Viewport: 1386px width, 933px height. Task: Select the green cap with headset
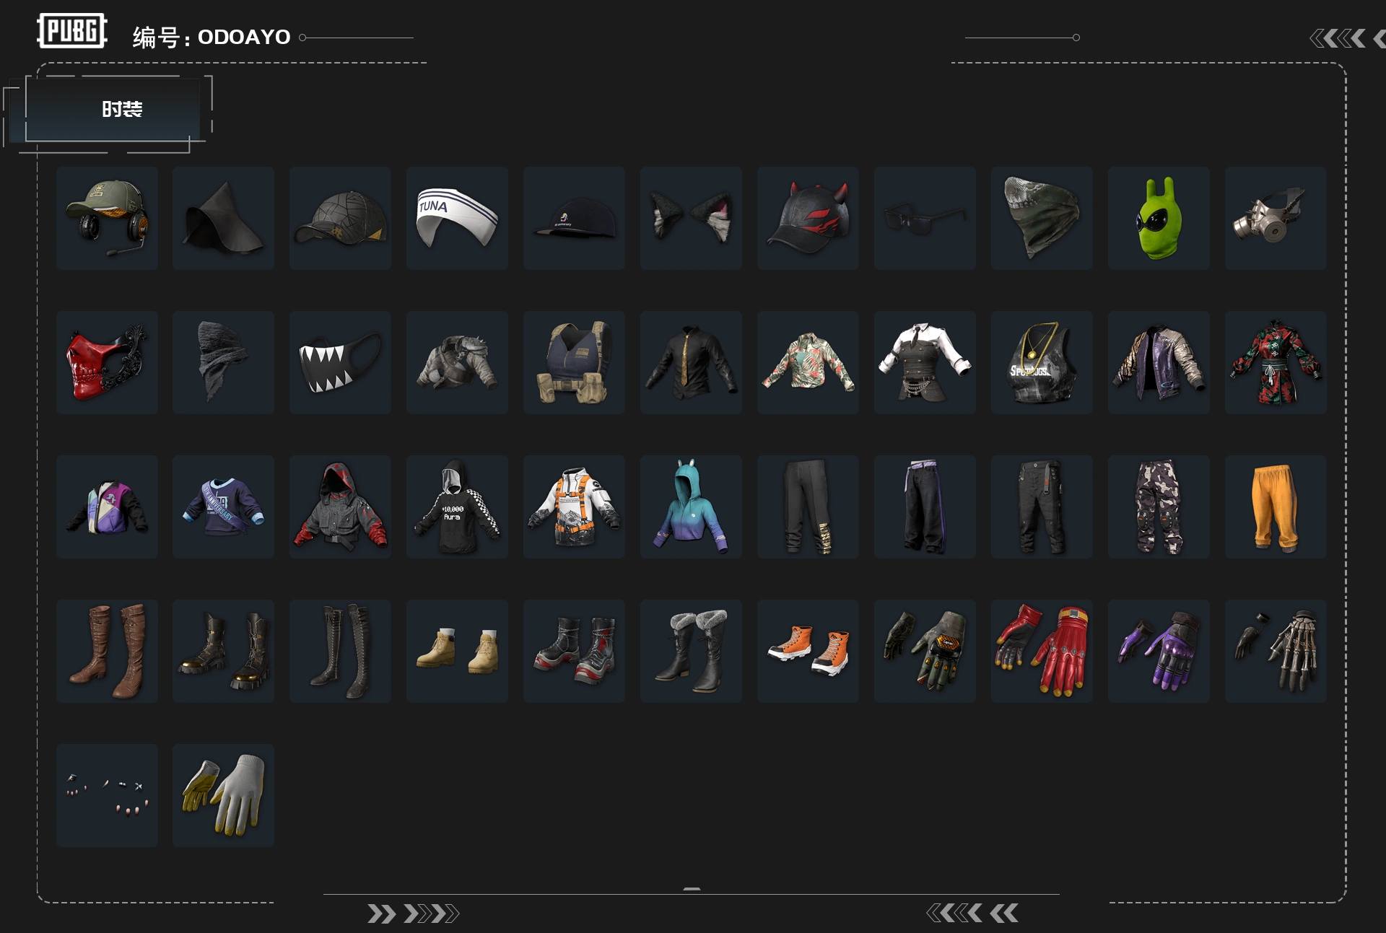[x=107, y=218]
